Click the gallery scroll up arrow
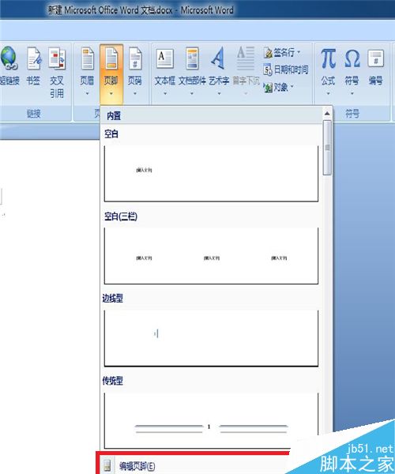The height and width of the screenshot is (474, 395). 327,113
